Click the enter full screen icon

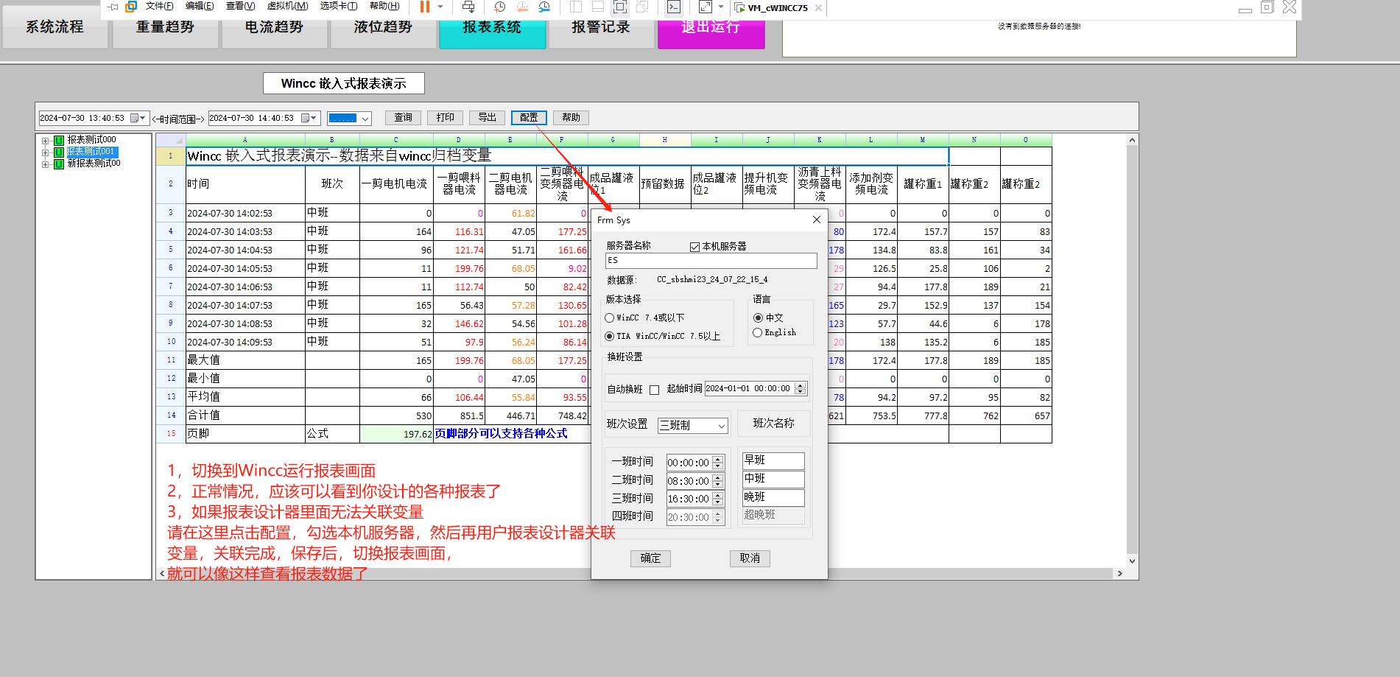[x=705, y=7]
